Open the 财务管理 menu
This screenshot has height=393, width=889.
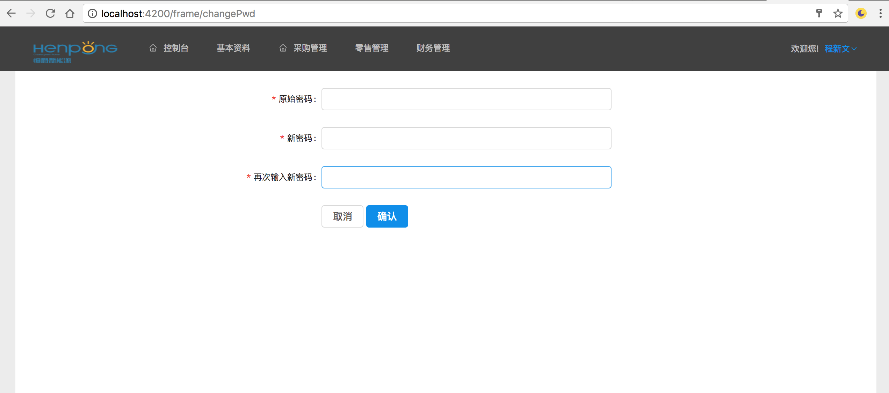[433, 48]
